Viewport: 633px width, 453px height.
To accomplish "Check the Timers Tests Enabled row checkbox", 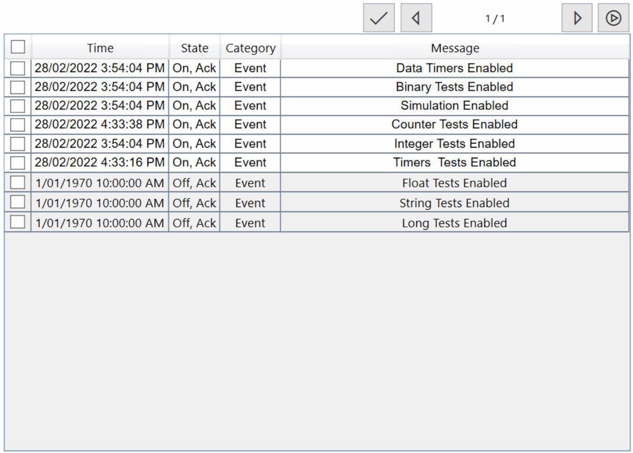I will [x=18, y=163].
